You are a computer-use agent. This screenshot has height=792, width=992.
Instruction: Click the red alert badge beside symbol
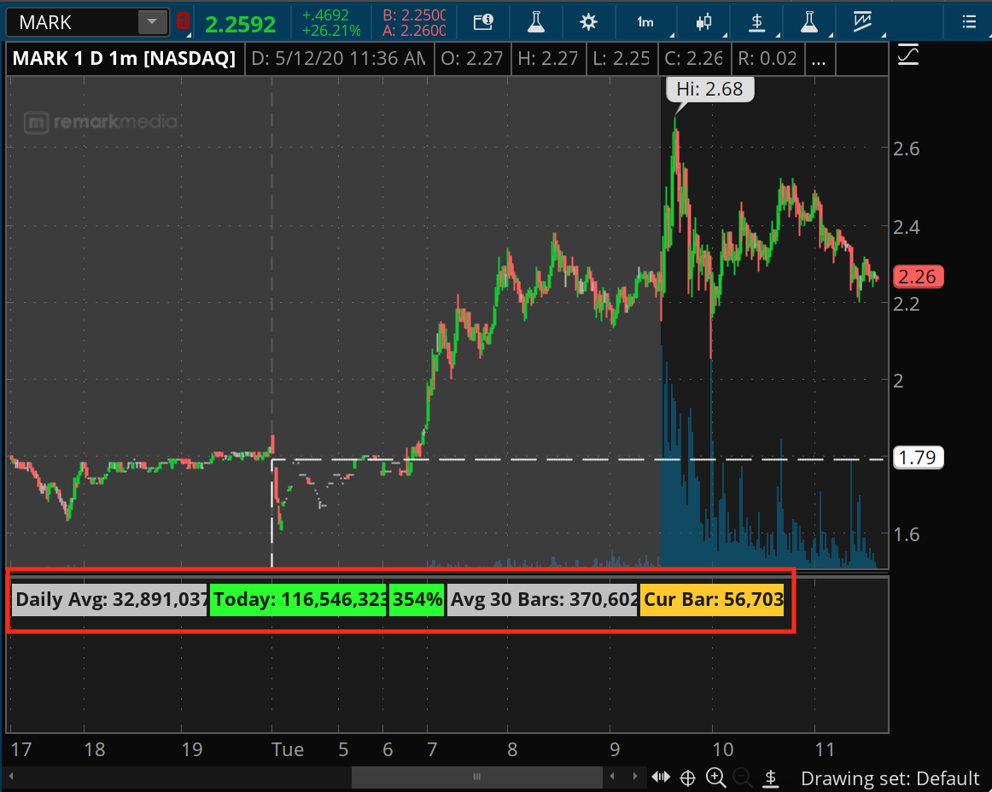(x=183, y=20)
